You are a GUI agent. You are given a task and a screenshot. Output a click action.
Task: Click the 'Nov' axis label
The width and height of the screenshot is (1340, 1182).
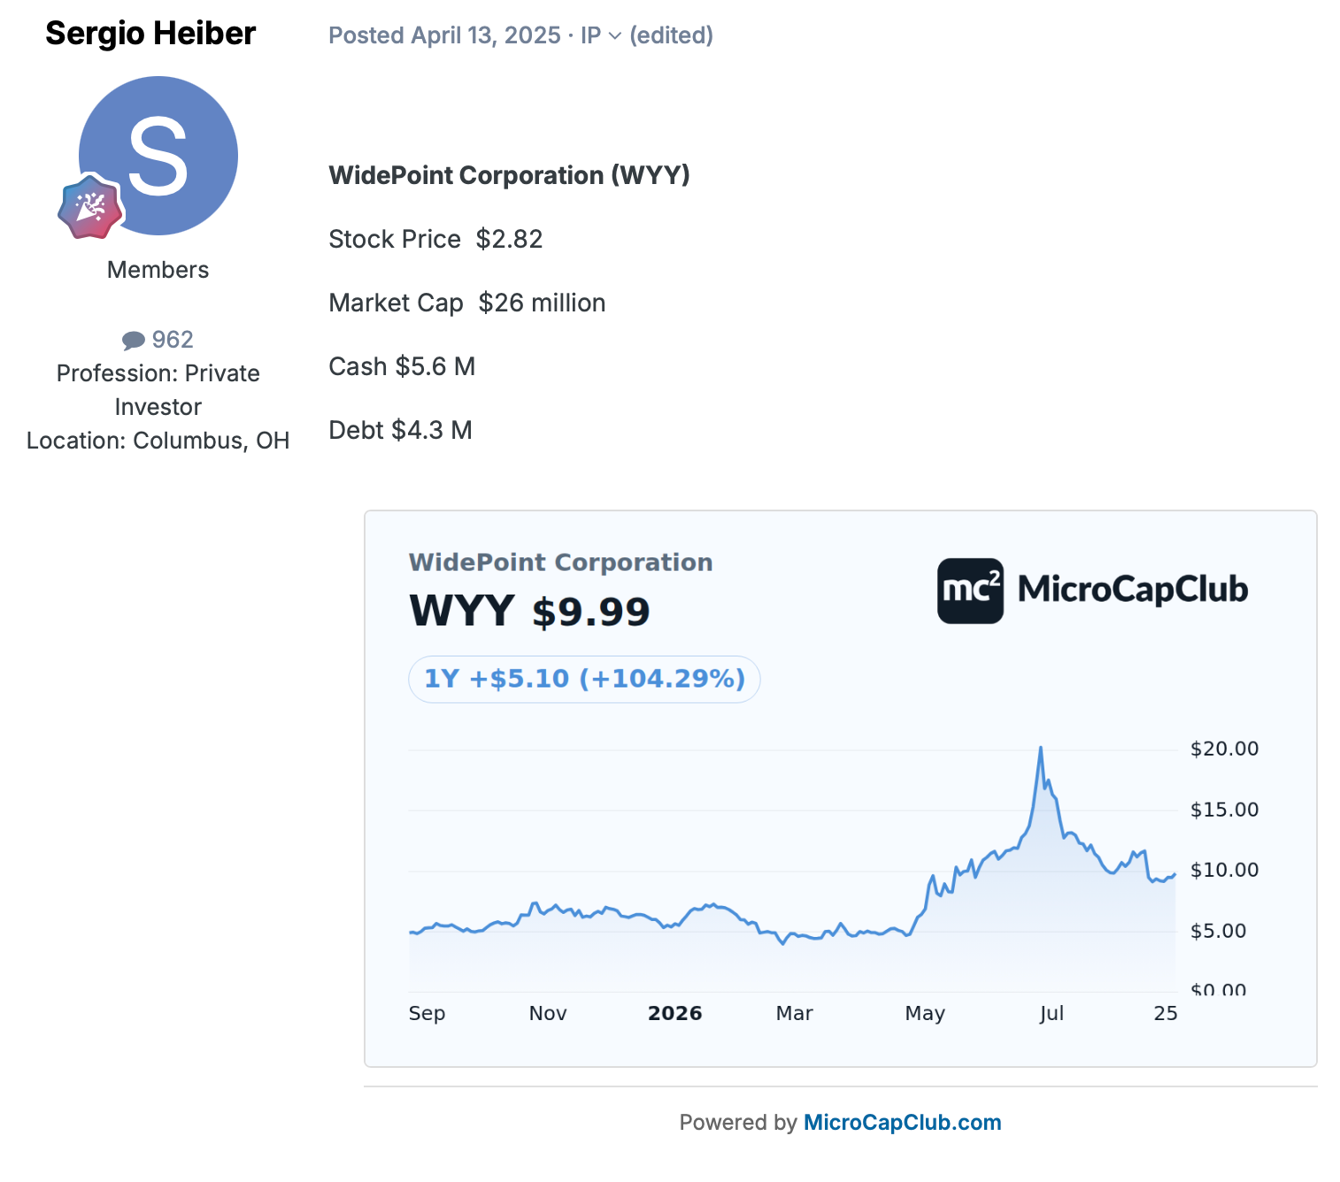click(x=548, y=1014)
